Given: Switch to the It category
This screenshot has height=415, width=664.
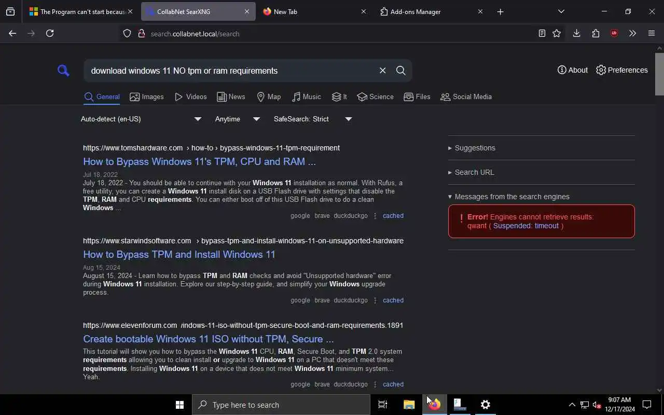Looking at the screenshot, I should 340,97.
